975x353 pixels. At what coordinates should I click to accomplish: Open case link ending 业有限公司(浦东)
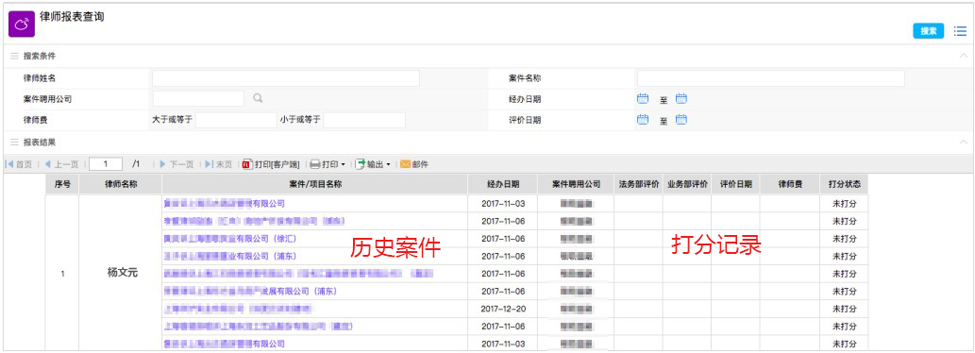click(x=229, y=256)
